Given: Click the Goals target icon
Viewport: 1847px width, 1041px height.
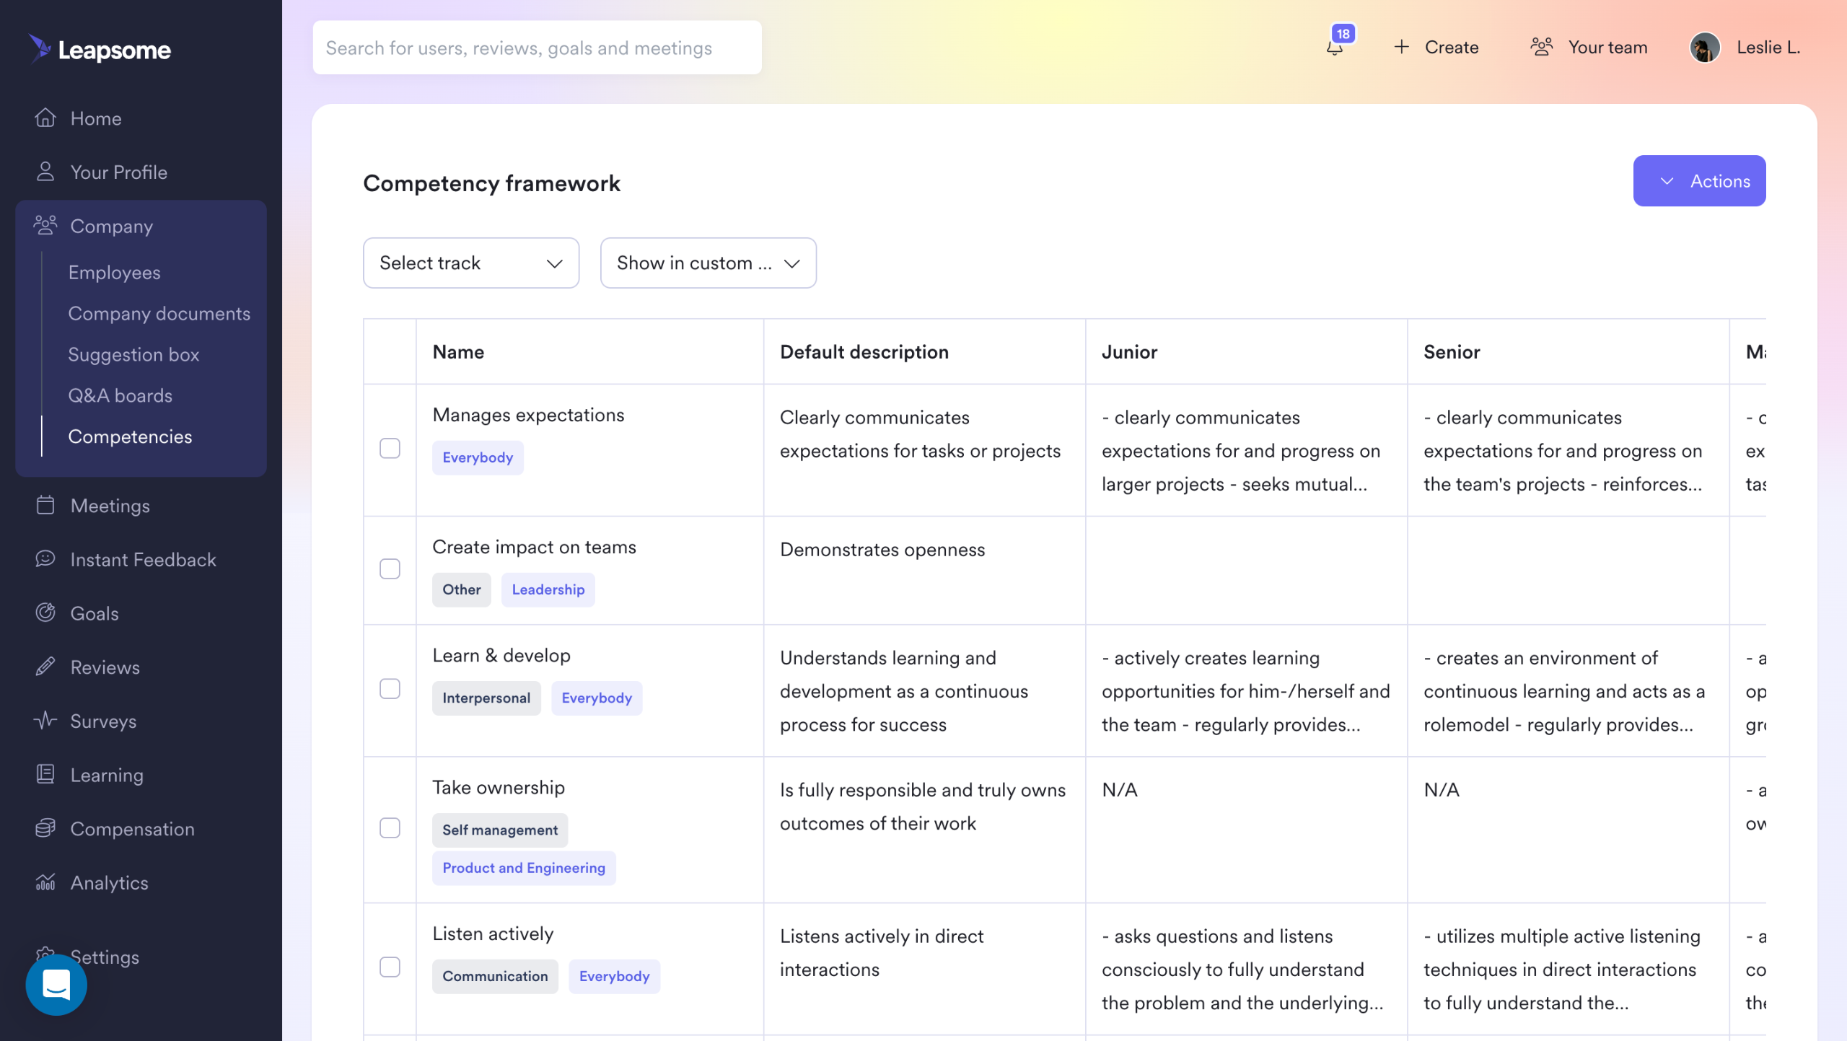Looking at the screenshot, I should pyautogui.click(x=45, y=612).
